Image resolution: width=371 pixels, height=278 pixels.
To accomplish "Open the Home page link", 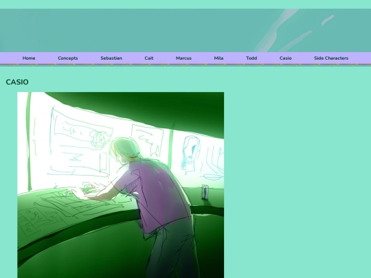I will point(29,58).
